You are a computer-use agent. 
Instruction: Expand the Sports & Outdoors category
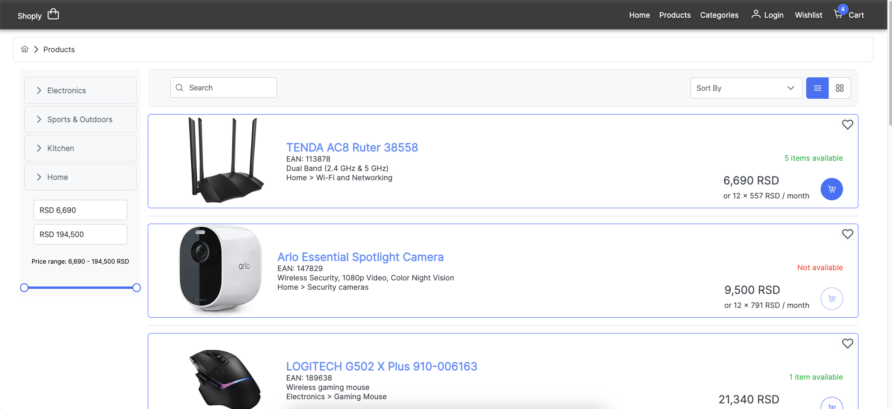pos(80,119)
